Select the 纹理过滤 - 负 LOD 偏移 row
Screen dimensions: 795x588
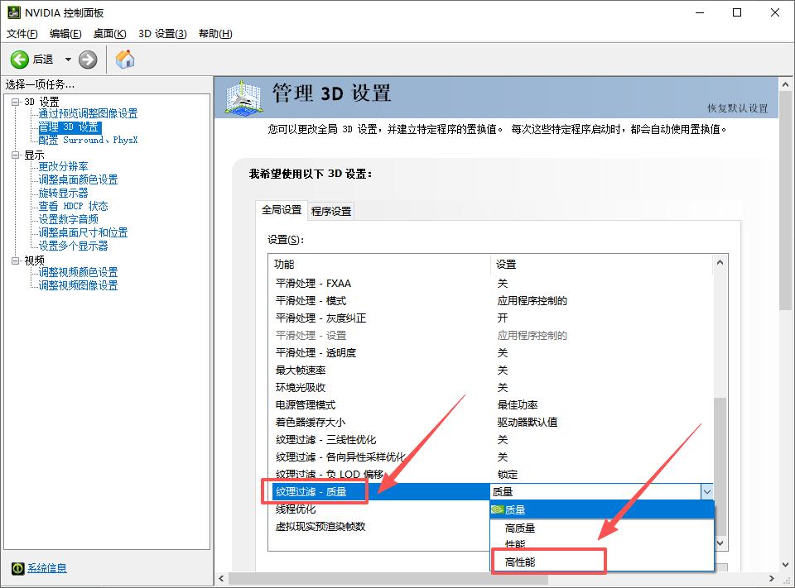tap(490, 475)
